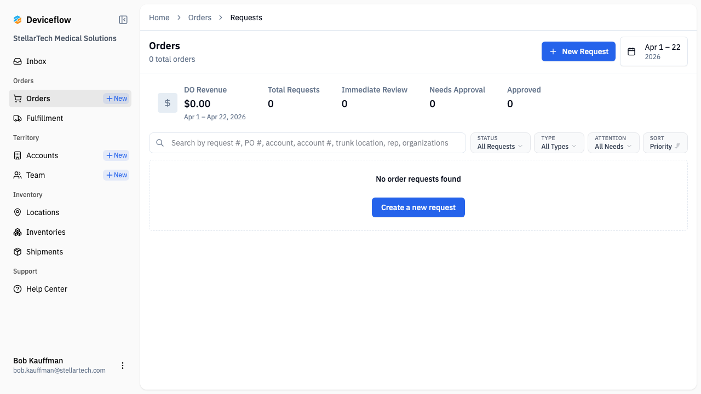Add new order via Orders +New
The width and height of the screenshot is (701, 394).
(x=116, y=99)
